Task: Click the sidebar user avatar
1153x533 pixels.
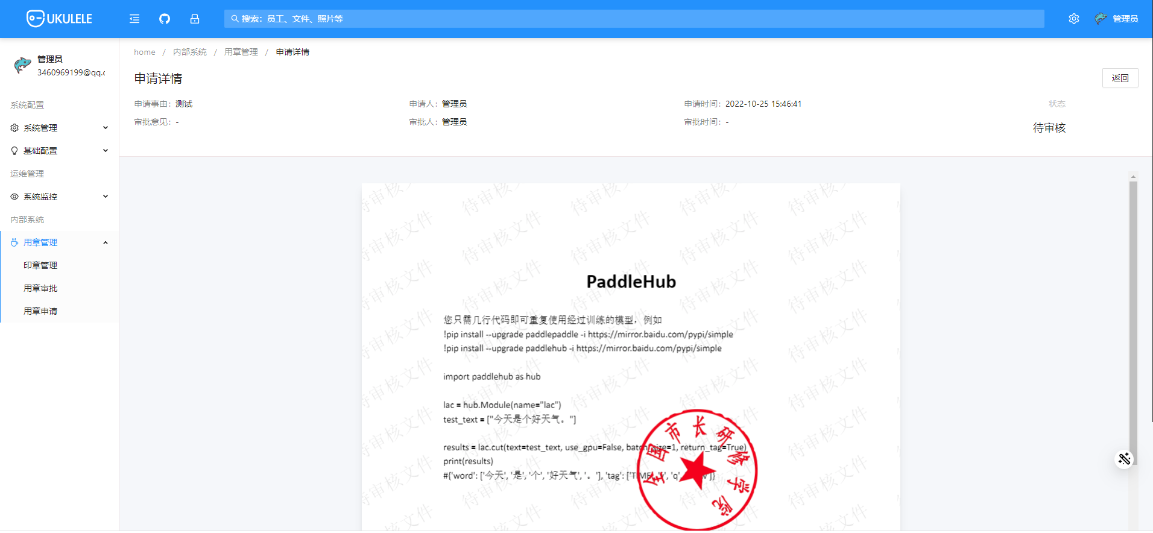Action: point(22,65)
